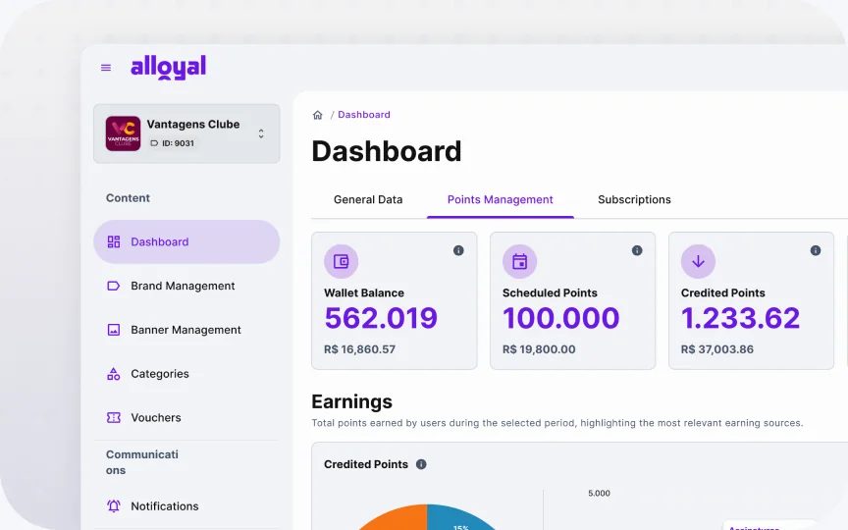Show info for Credited Points card

[x=816, y=250]
